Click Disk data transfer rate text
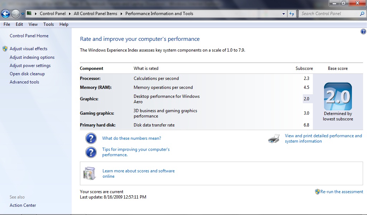 click(154, 125)
